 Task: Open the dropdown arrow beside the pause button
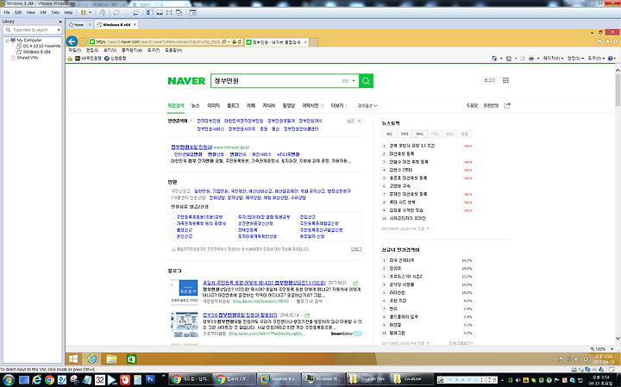click(90, 13)
